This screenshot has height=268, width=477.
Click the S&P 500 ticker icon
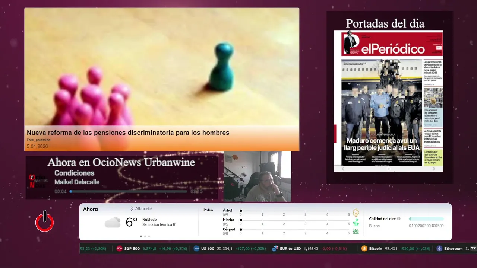click(x=119, y=249)
